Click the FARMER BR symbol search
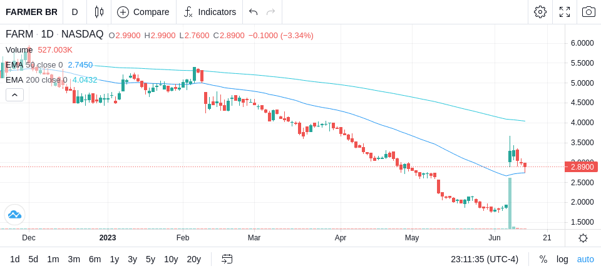Screen dimensions: 601x271 pyautogui.click(x=31, y=12)
